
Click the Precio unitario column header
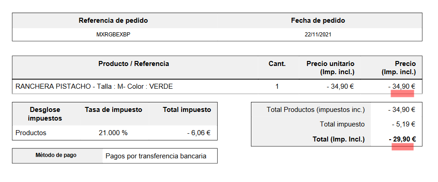click(x=330, y=68)
